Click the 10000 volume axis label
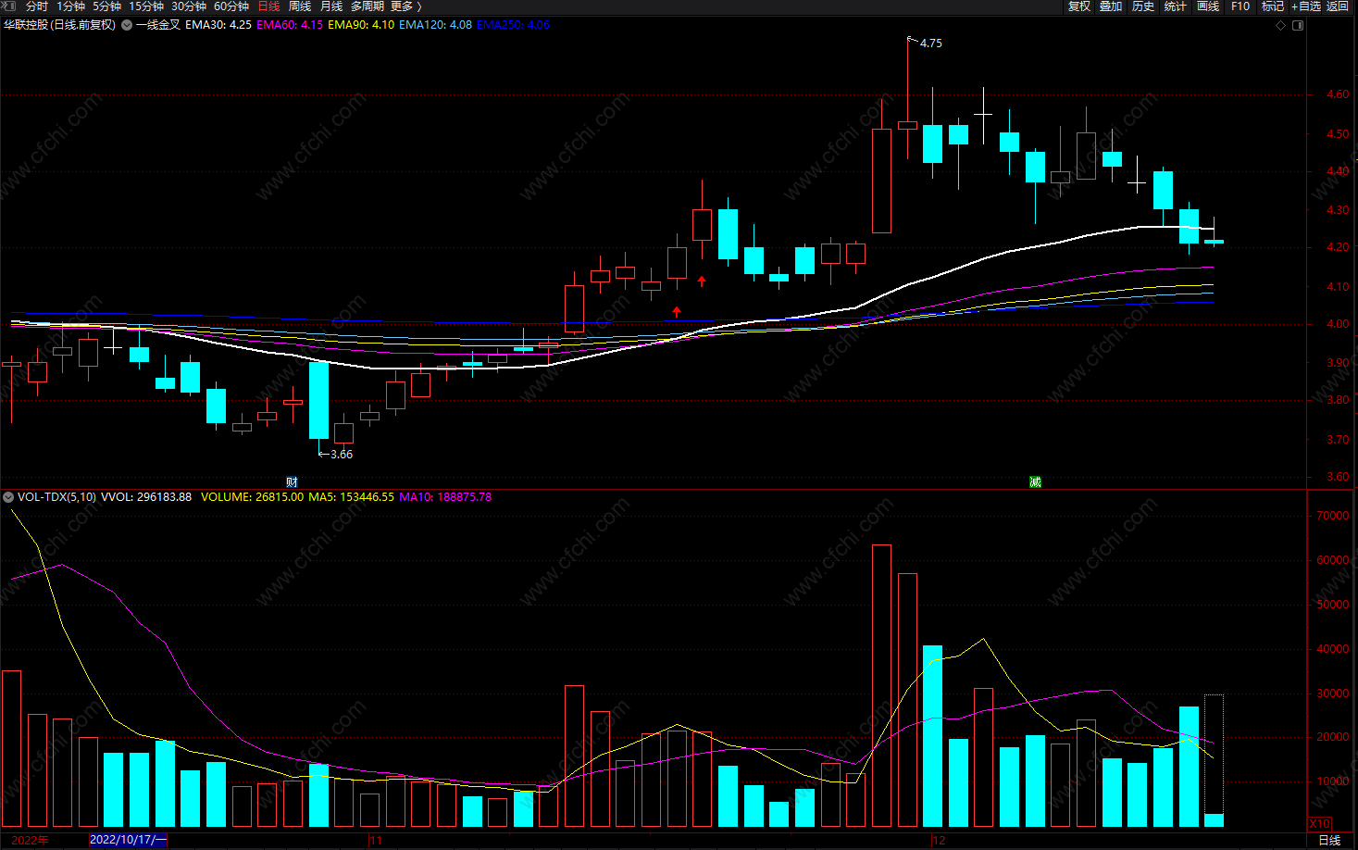 click(1332, 781)
